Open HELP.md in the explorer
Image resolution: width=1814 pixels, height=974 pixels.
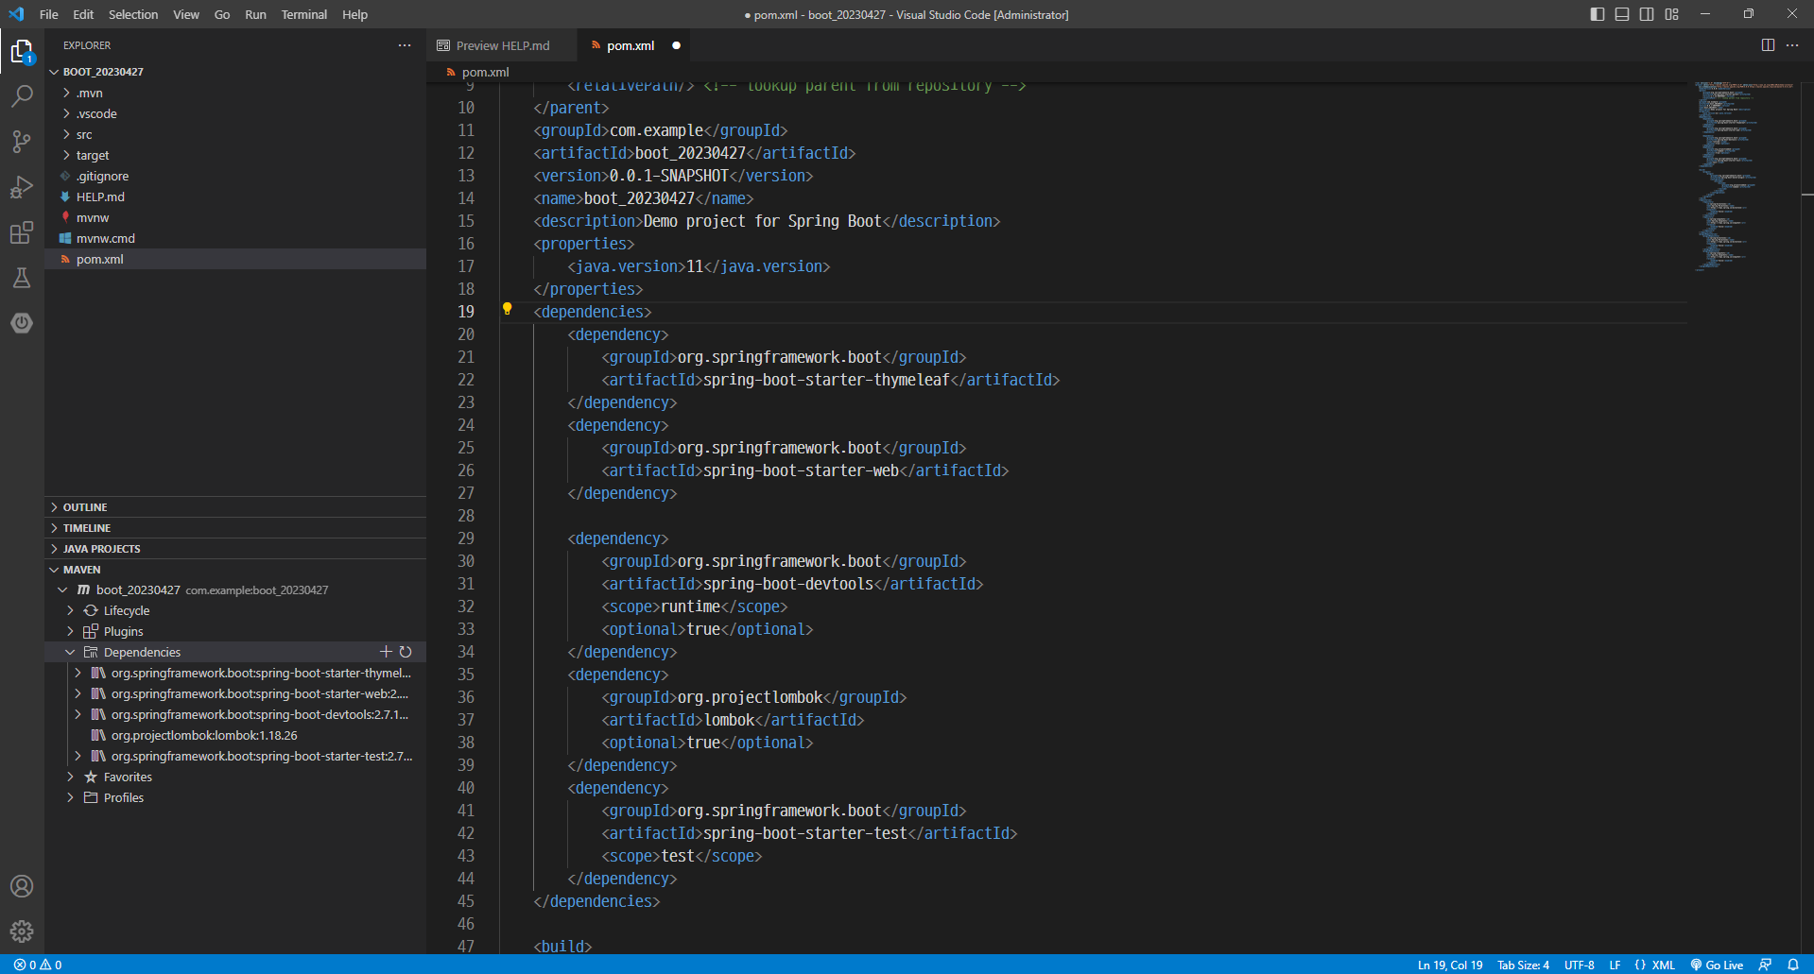(234, 197)
